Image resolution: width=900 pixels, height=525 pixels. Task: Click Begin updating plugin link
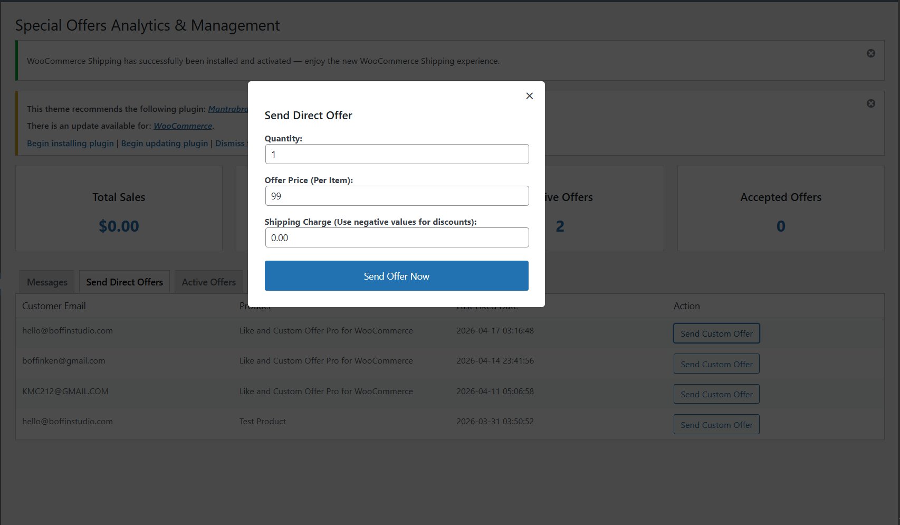tap(165, 144)
